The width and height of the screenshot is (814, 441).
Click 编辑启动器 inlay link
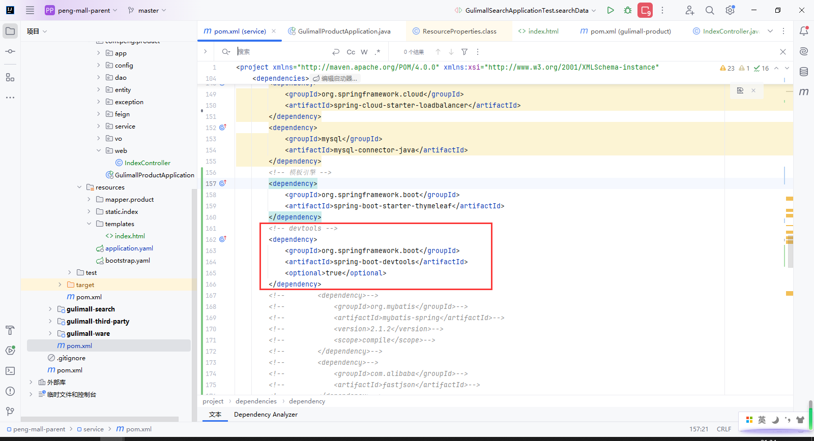pos(336,78)
